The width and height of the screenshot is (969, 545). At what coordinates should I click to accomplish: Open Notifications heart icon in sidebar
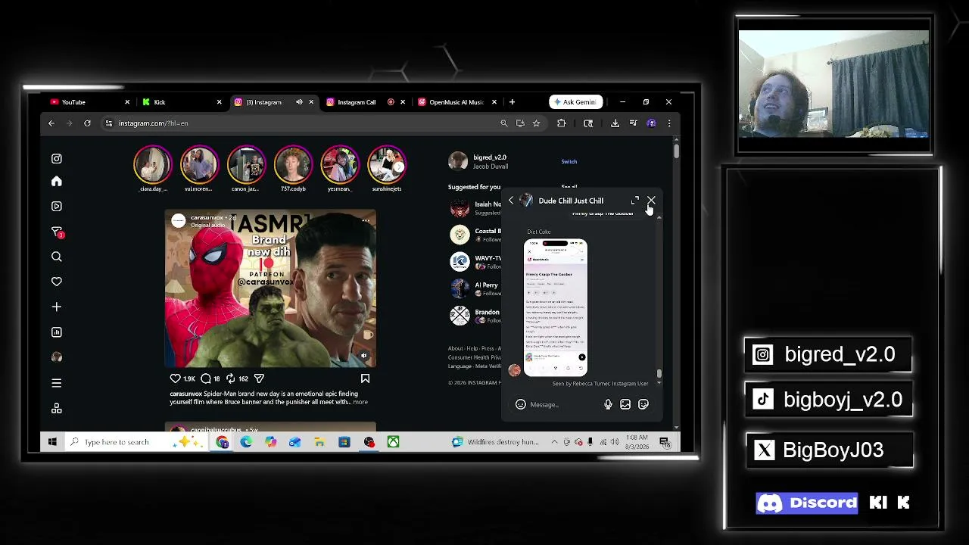click(x=56, y=282)
